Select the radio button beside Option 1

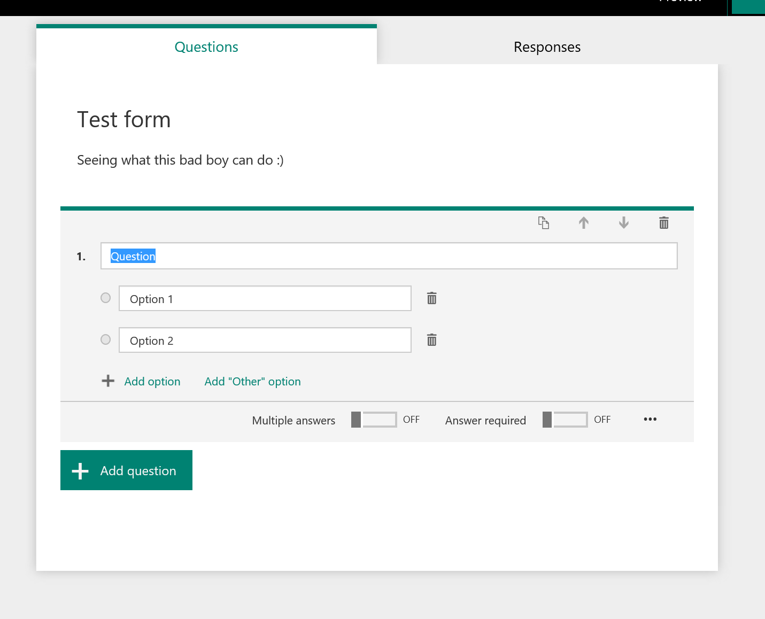106,298
